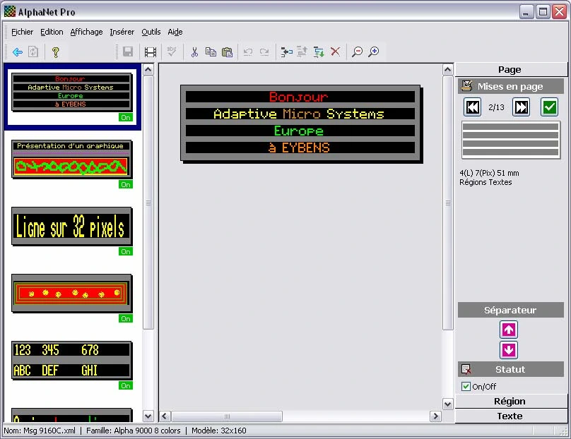
Task: Click the Statut header icon
Action: point(466,369)
